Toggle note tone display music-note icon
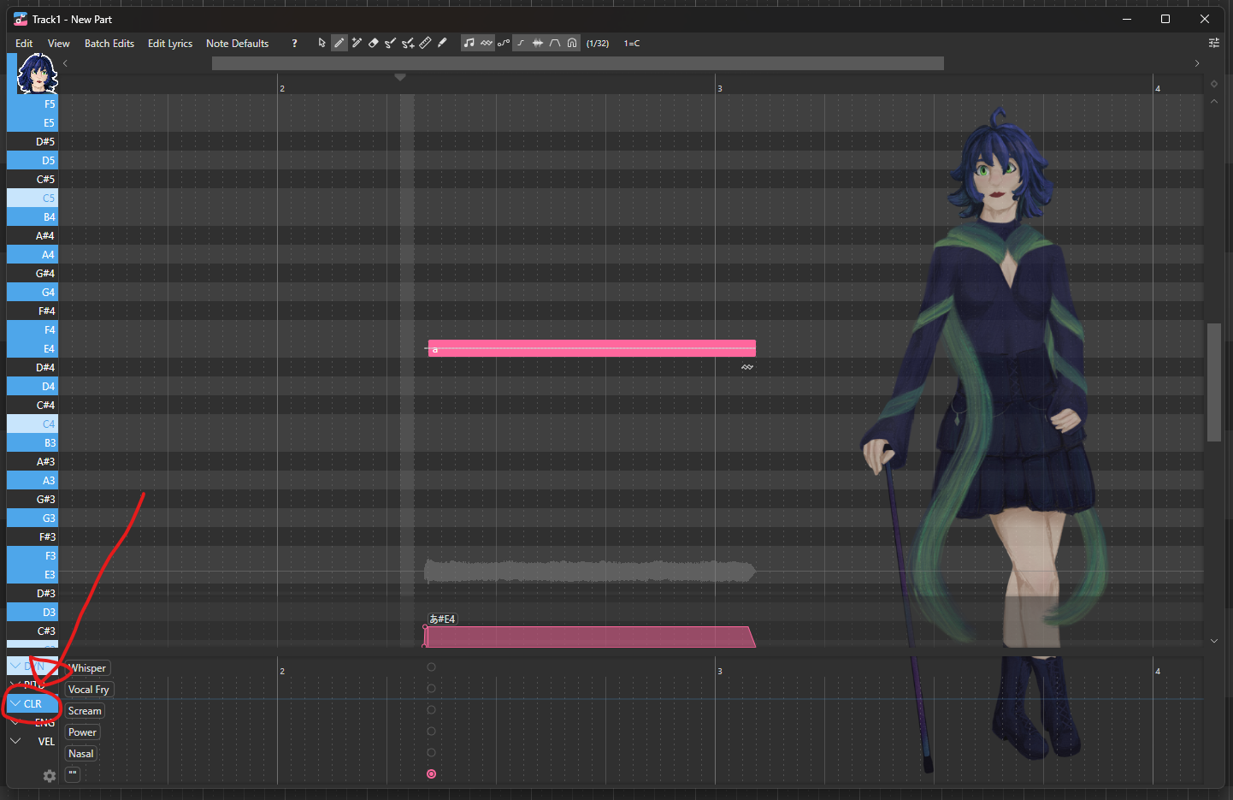 click(469, 43)
